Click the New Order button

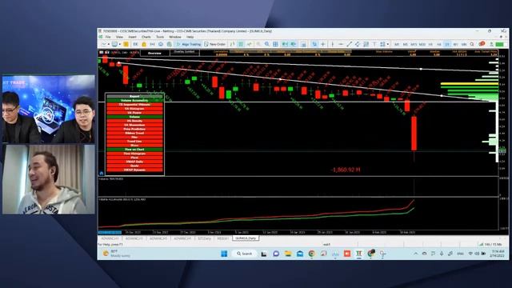[x=215, y=44]
